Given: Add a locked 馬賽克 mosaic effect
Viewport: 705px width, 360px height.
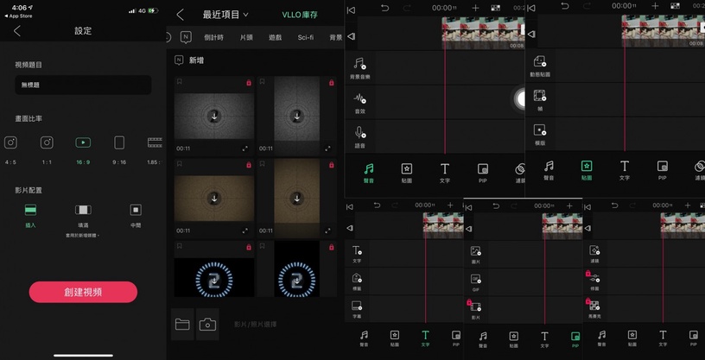Looking at the screenshot, I should (594, 308).
